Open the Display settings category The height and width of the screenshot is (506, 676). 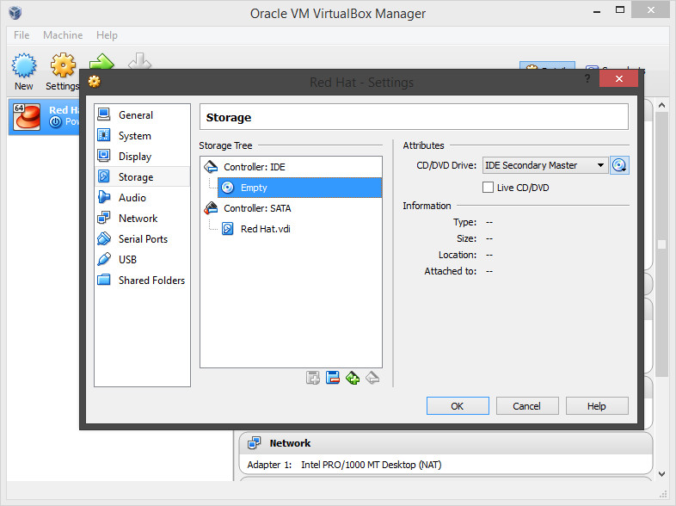point(142,157)
